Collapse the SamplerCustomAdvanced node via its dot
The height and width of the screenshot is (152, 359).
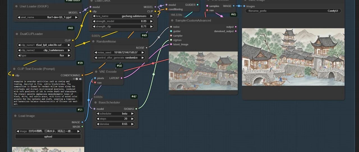(x=172, y=20)
